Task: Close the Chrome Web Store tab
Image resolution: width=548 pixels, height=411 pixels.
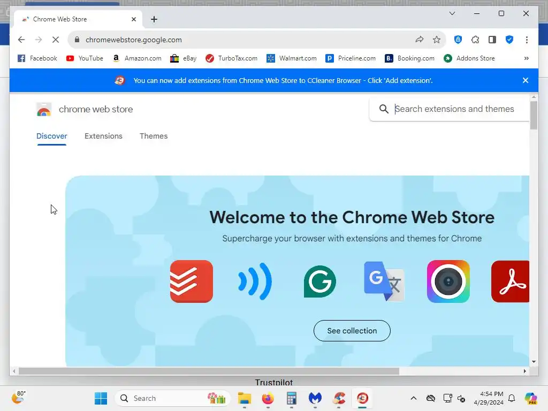Action: [x=133, y=19]
